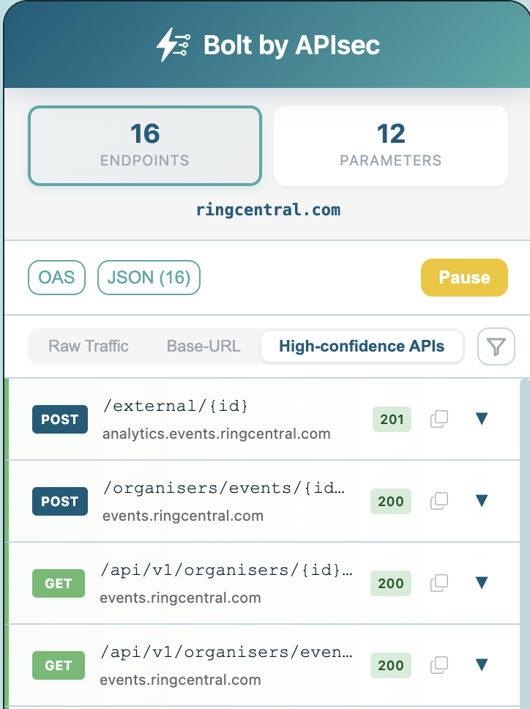The width and height of the screenshot is (530, 709).
Task: Expand the /external/{id} row arrow
Action: (x=482, y=419)
